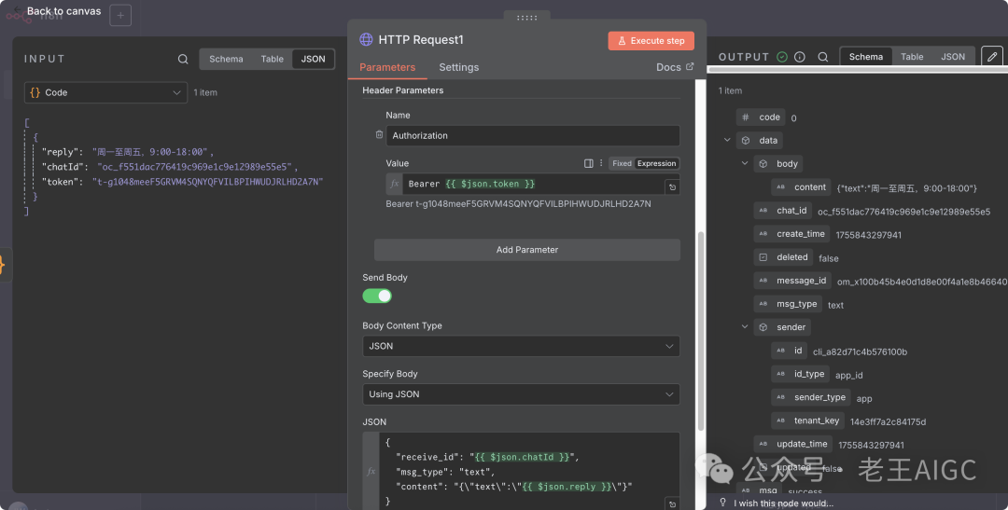Click the message_id field pill
Viewport: 1008px width, 510px height.
pyautogui.click(x=792, y=280)
